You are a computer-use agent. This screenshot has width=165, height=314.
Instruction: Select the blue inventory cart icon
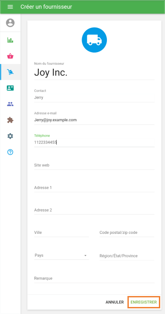(x=10, y=72)
